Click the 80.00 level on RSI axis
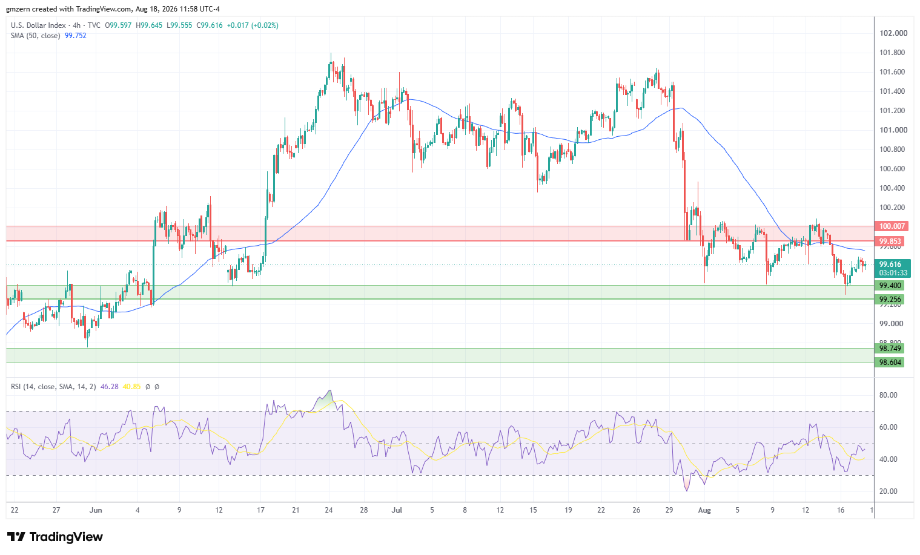Image resolution: width=920 pixels, height=555 pixels. tap(889, 395)
